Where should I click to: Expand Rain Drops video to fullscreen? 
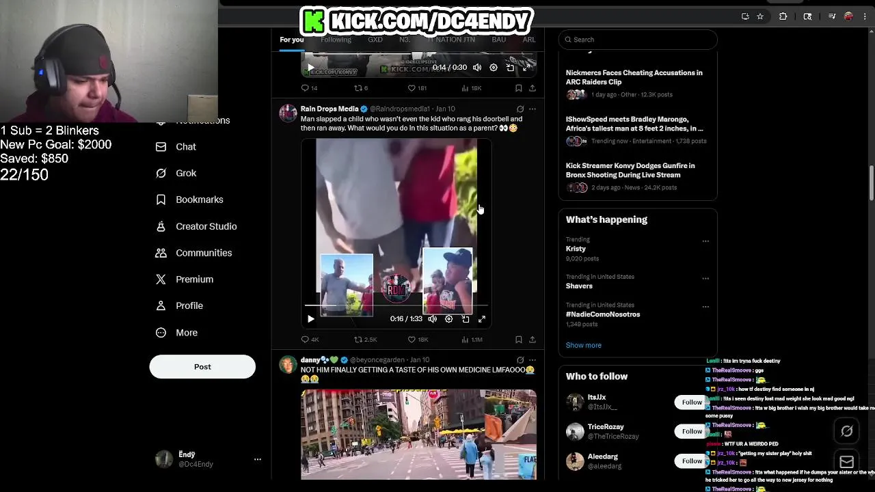482,319
